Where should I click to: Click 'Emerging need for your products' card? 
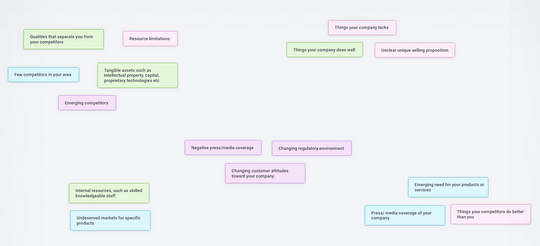[x=448, y=187]
